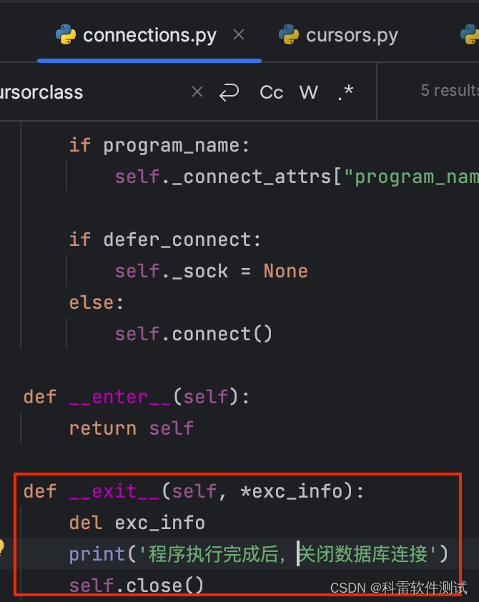Click the 'if program_name:' line

[159, 146]
